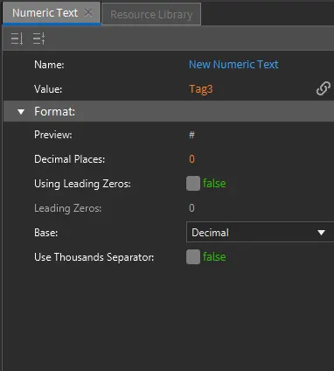Click the second sort order icon in toolbar
This screenshot has height=371, width=334.
tap(38, 38)
